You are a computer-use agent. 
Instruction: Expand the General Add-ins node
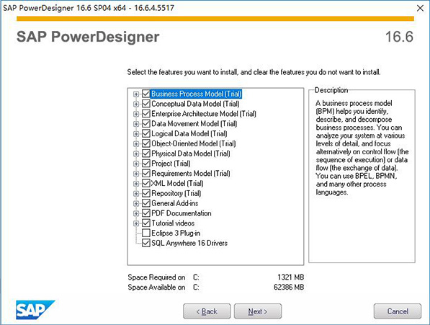pos(135,203)
